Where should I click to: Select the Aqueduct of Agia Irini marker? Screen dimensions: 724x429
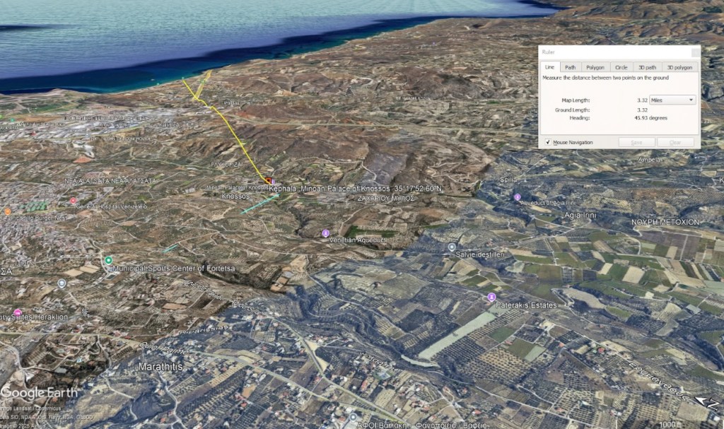(518, 197)
